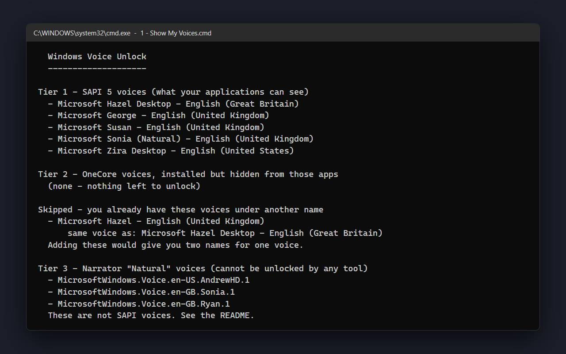The width and height of the screenshot is (566, 354).
Task: Select the "en-GB.Sonia.1" voice entry
Action: pos(141,292)
